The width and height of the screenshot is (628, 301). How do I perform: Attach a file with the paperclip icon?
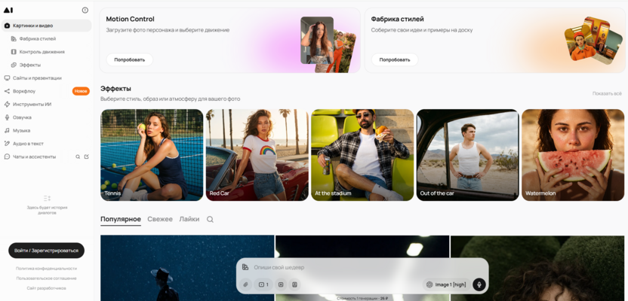point(245,284)
